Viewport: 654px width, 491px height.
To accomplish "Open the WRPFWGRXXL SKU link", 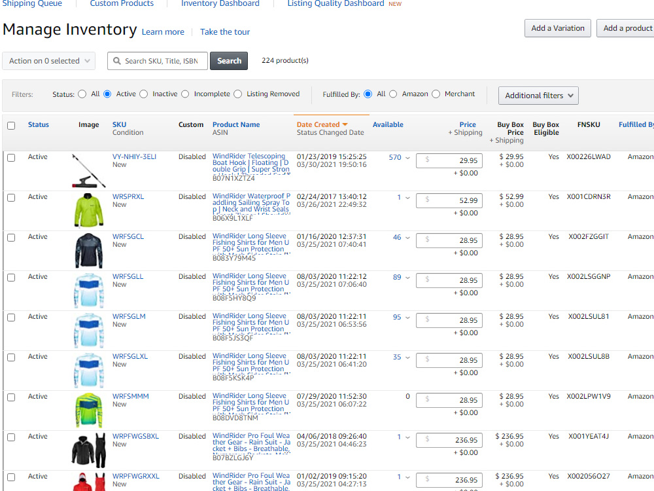I will click(x=136, y=476).
